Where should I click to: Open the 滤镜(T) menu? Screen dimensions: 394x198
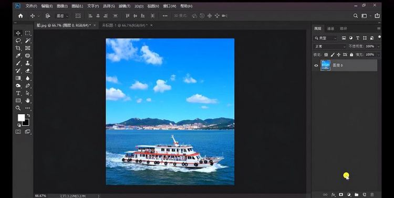[x=125, y=6]
